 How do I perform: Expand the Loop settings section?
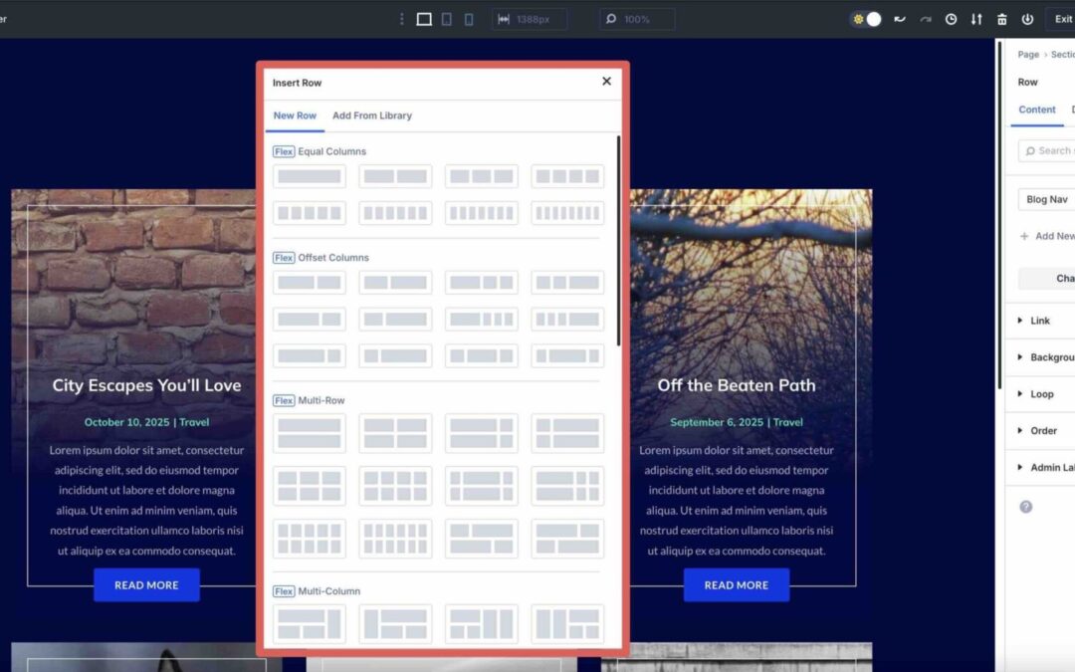pyautogui.click(x=1040, y=394)
